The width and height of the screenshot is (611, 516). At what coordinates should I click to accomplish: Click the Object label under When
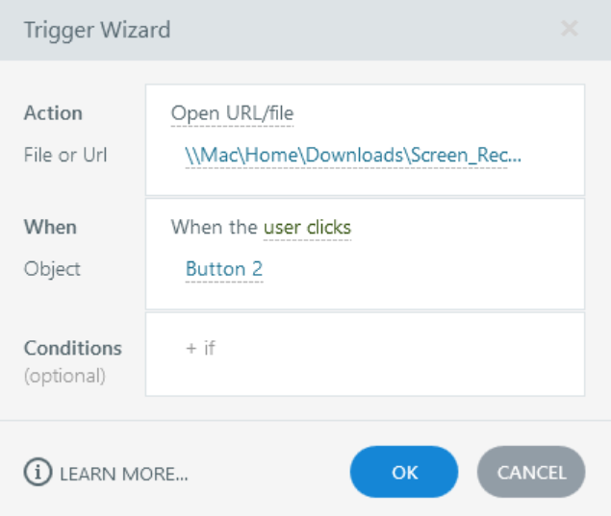click(x=52, y=269)
